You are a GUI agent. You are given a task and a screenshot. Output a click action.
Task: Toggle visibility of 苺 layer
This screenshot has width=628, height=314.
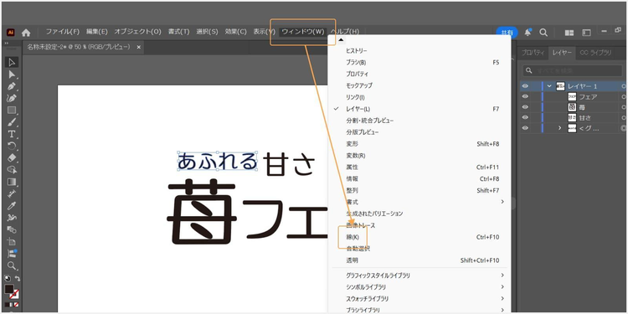coord(525,107)
